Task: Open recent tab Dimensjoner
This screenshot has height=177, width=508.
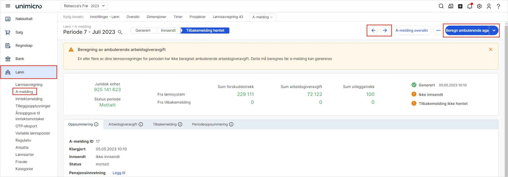Action: pos(157,17)
